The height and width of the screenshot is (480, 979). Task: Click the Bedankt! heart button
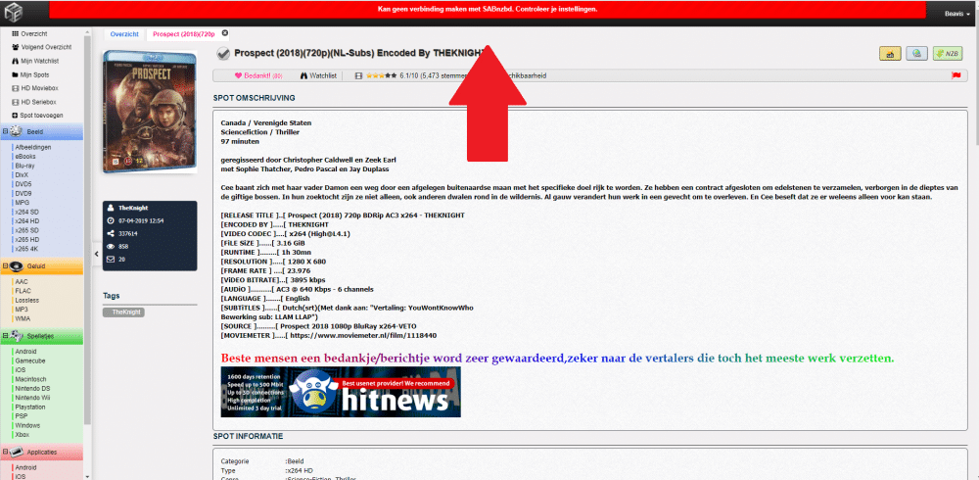[258, 75]
